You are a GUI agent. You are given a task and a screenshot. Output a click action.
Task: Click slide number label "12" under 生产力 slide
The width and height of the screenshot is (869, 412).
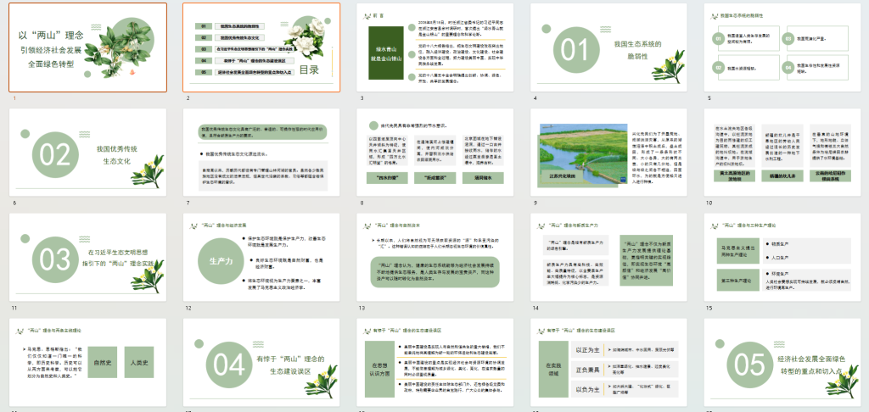tap(189, 308)
